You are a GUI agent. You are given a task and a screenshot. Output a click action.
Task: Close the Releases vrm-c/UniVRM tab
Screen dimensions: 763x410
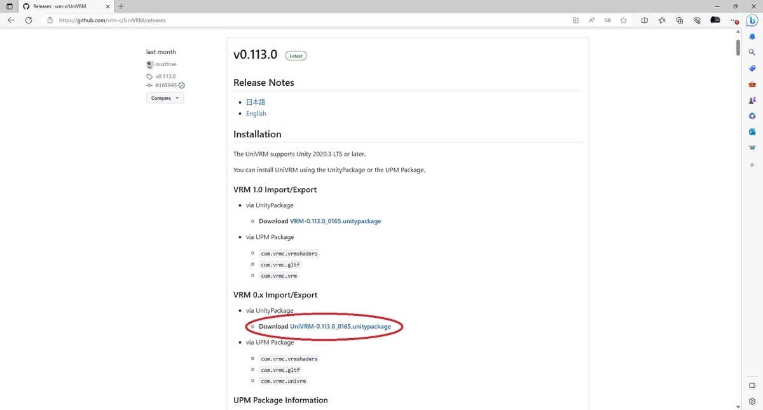[x=108, y=6]
